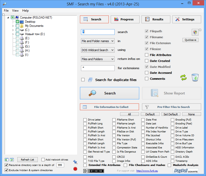The height and width of the screenshot is (176, 206).
Task: Click the right green arrow icon
Action: click(12, 160)
